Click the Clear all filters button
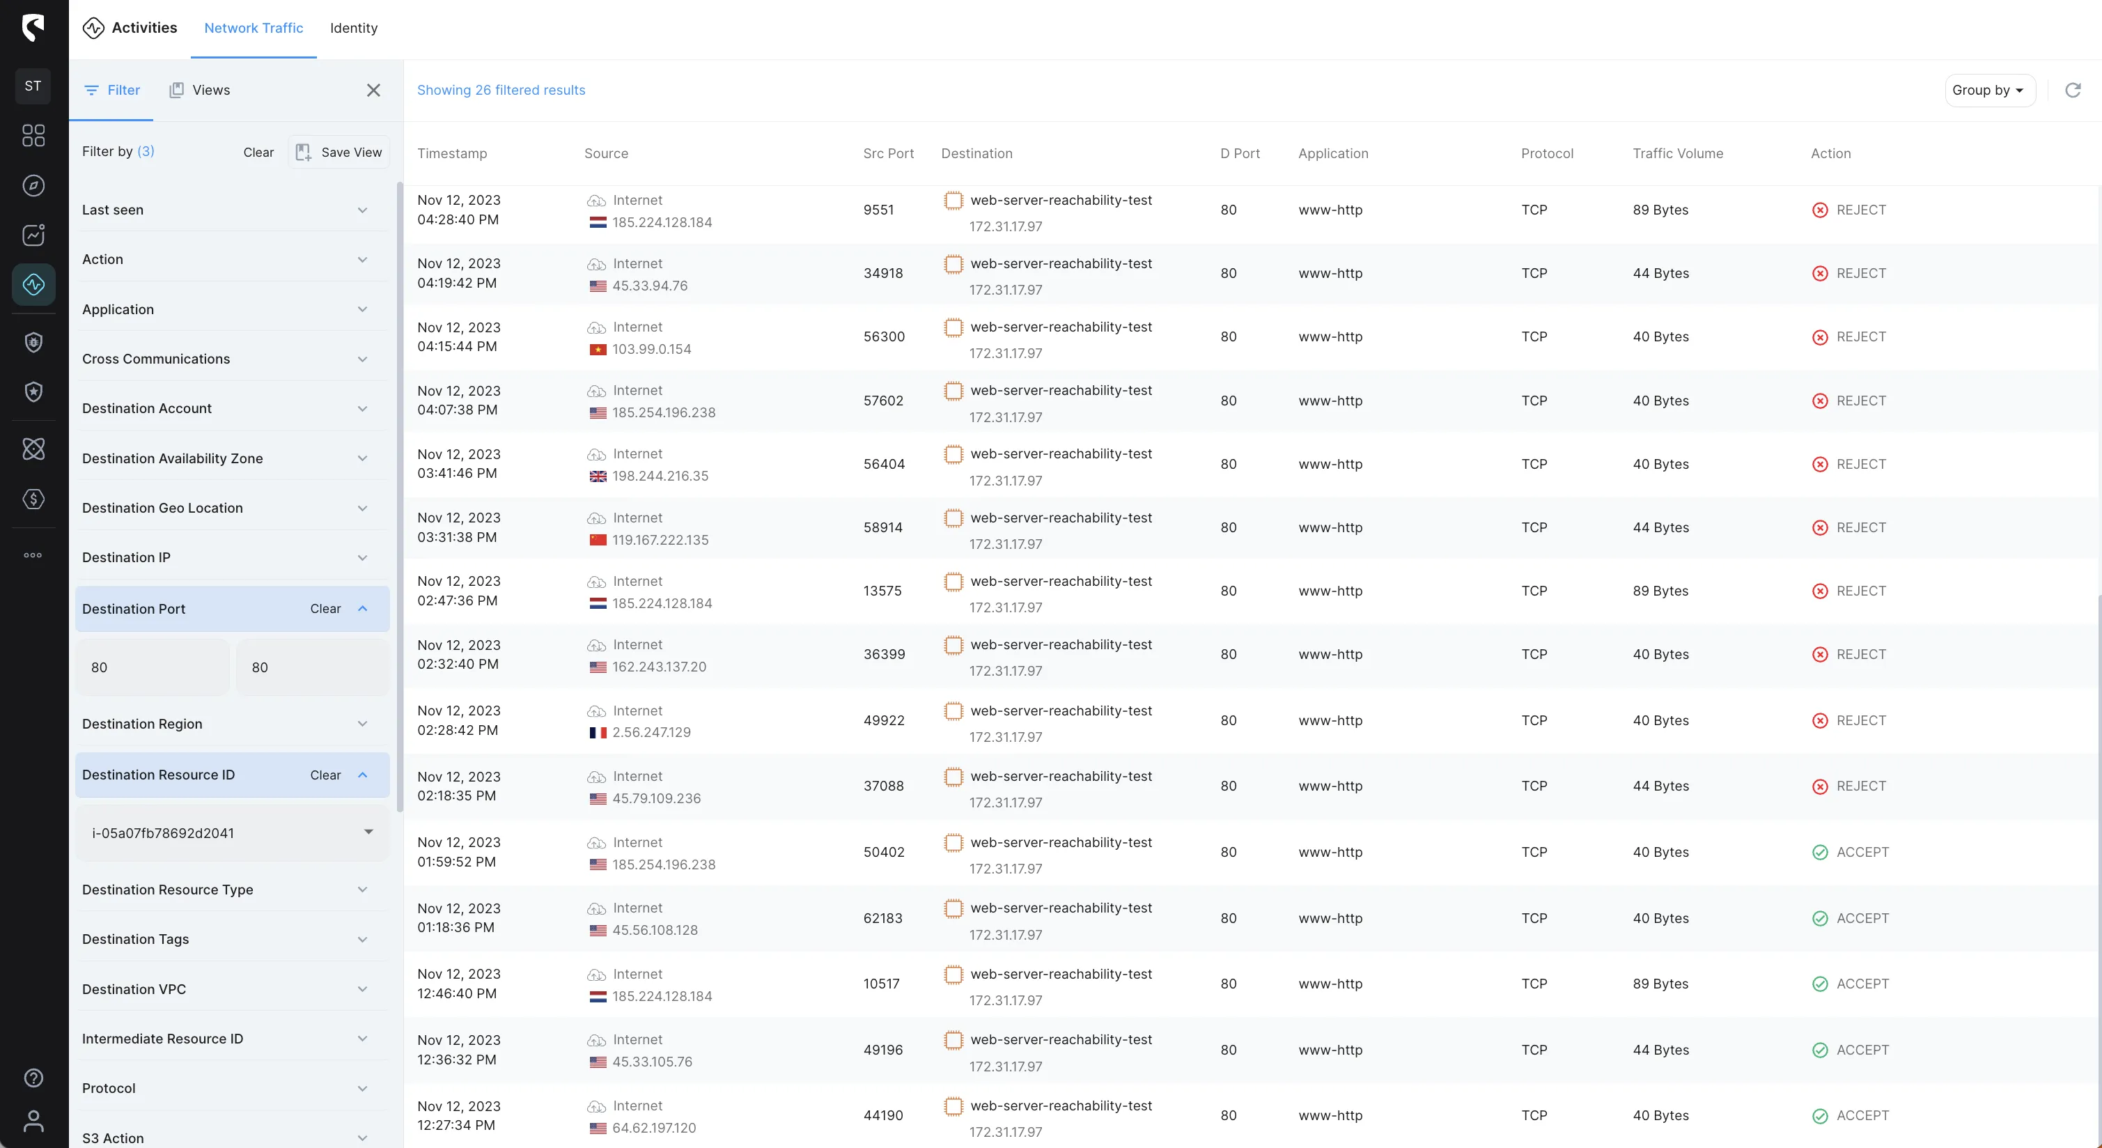2102x1148 pixels. (x=258, y=153)
